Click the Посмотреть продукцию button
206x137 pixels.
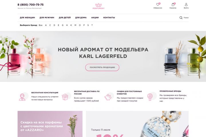(x=102, y=67)
